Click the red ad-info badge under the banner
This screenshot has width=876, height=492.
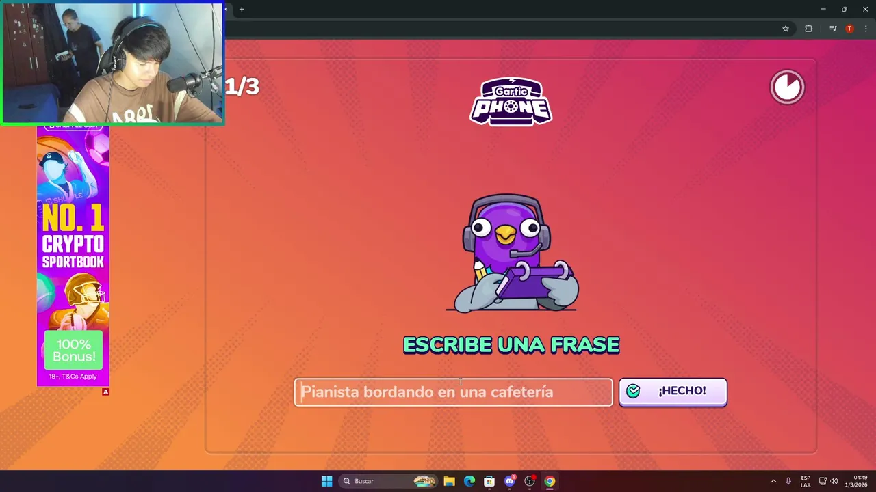(105, 392)
